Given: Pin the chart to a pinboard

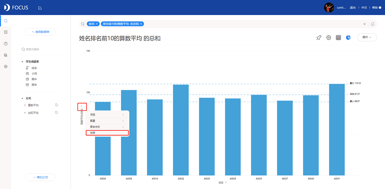Looking at the screenshot, I should pos(319,38).
